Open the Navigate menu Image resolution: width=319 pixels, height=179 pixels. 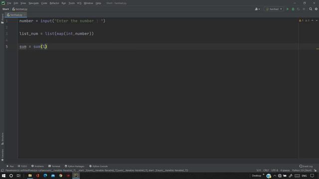(33, 3)
